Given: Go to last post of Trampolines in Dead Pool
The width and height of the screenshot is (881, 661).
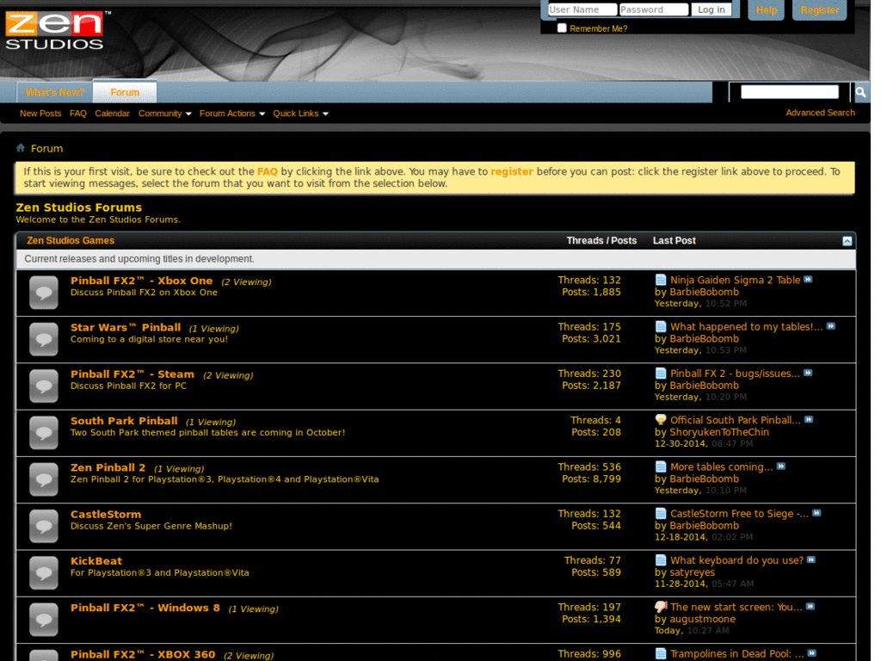Looking at the screenshot, I should 812,652.
